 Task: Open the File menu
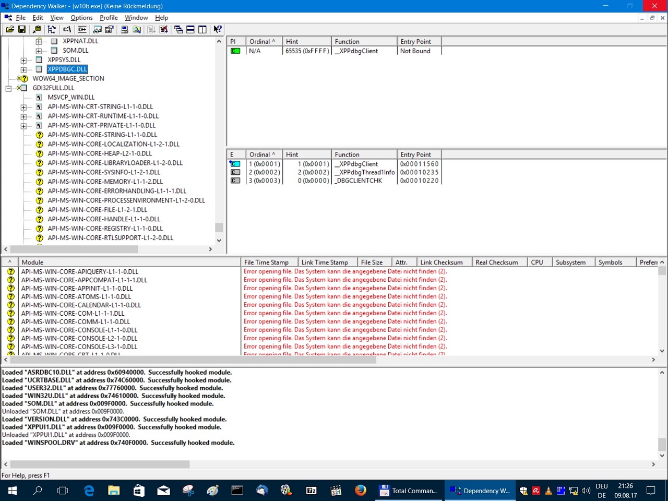point(21,18)
